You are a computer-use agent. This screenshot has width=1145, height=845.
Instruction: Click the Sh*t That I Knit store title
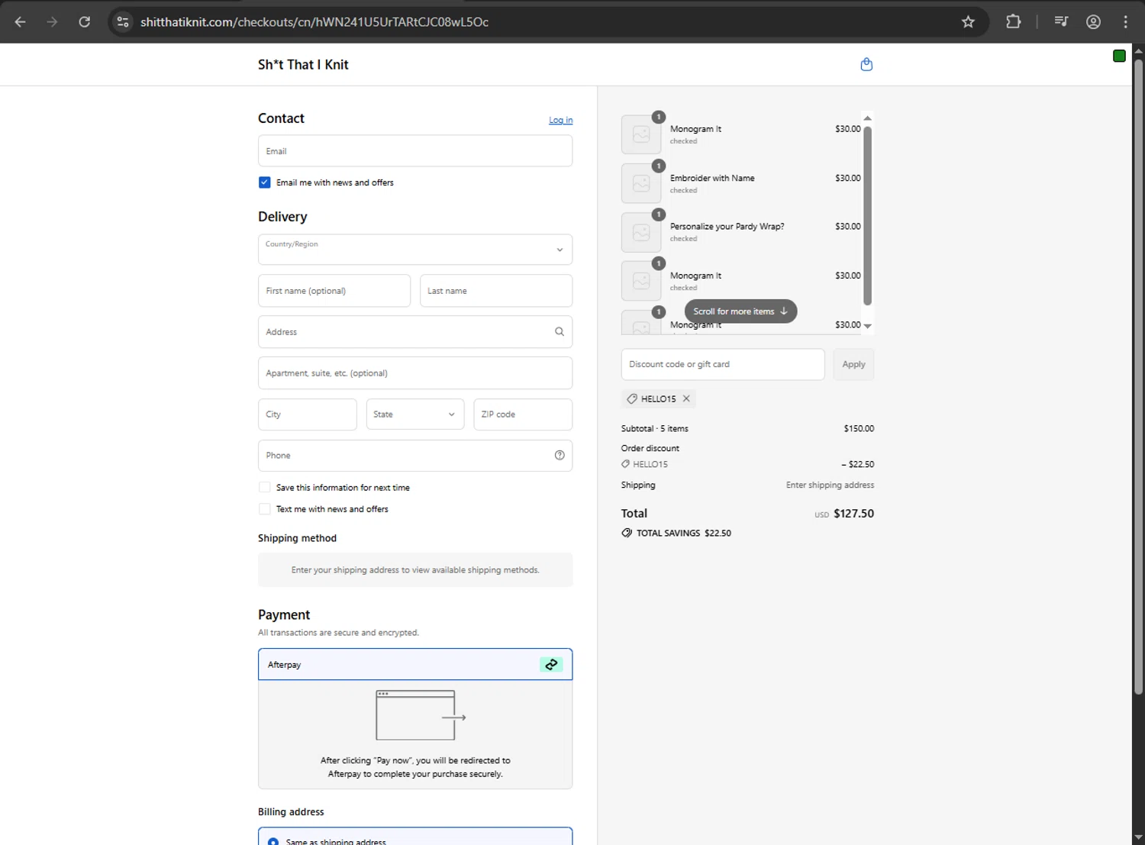click(303, 65)
